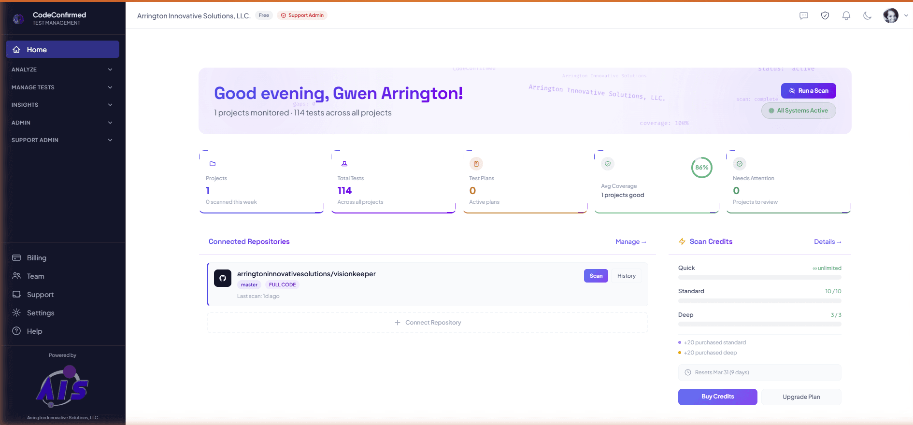Open the Manage repositories link
This screenshot has width=913, height=425.
(x=630, y=241)
